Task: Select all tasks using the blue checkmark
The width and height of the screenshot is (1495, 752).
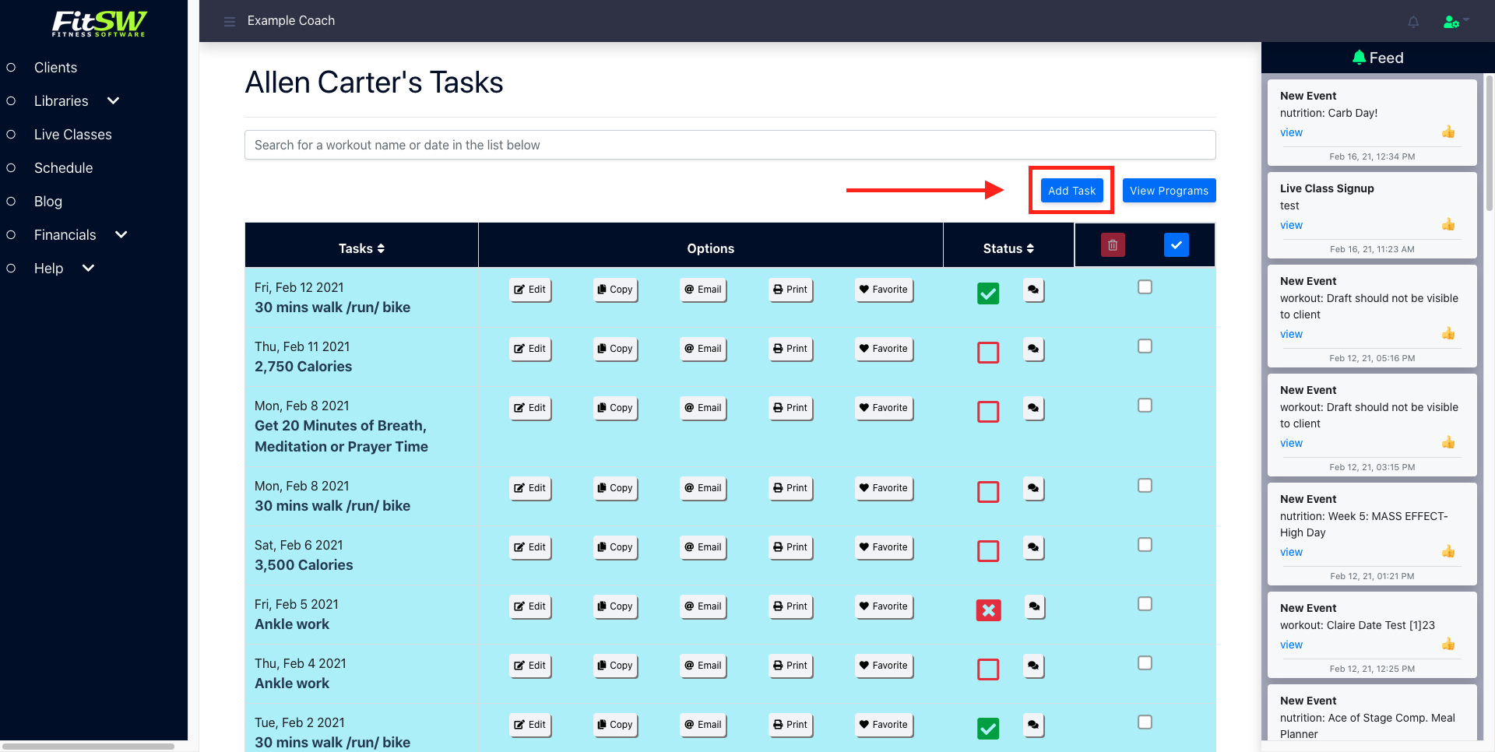Action: click(x=1177, y=244)
